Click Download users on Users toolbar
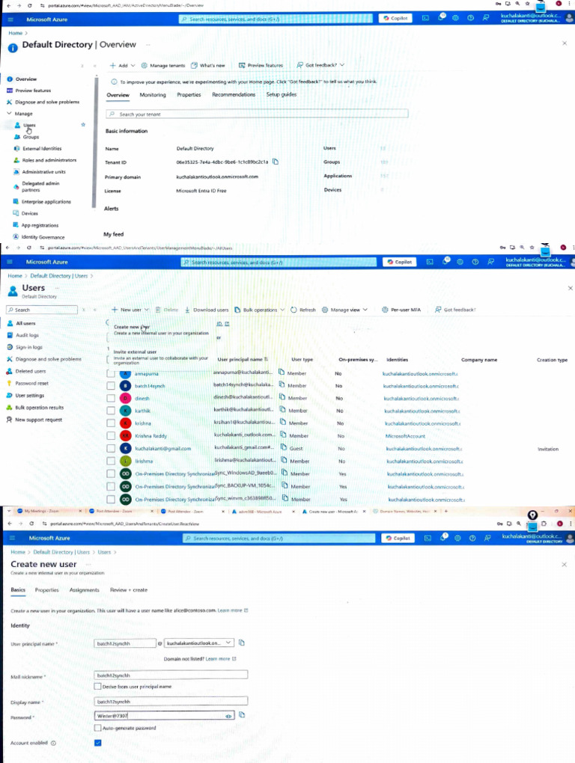Screen dimensions: 575x763 207,310
